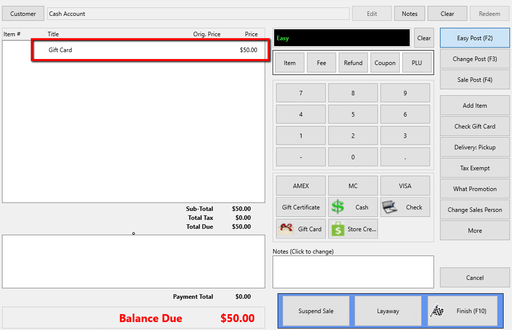Image resolution: width=512 pixels, height=330 pixels.
Task: Tap the keypad decimal point key
Action: point(405,157)
